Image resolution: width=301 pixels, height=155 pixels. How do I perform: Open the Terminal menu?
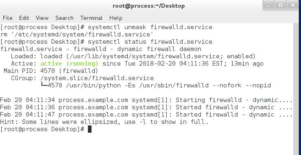92,18
